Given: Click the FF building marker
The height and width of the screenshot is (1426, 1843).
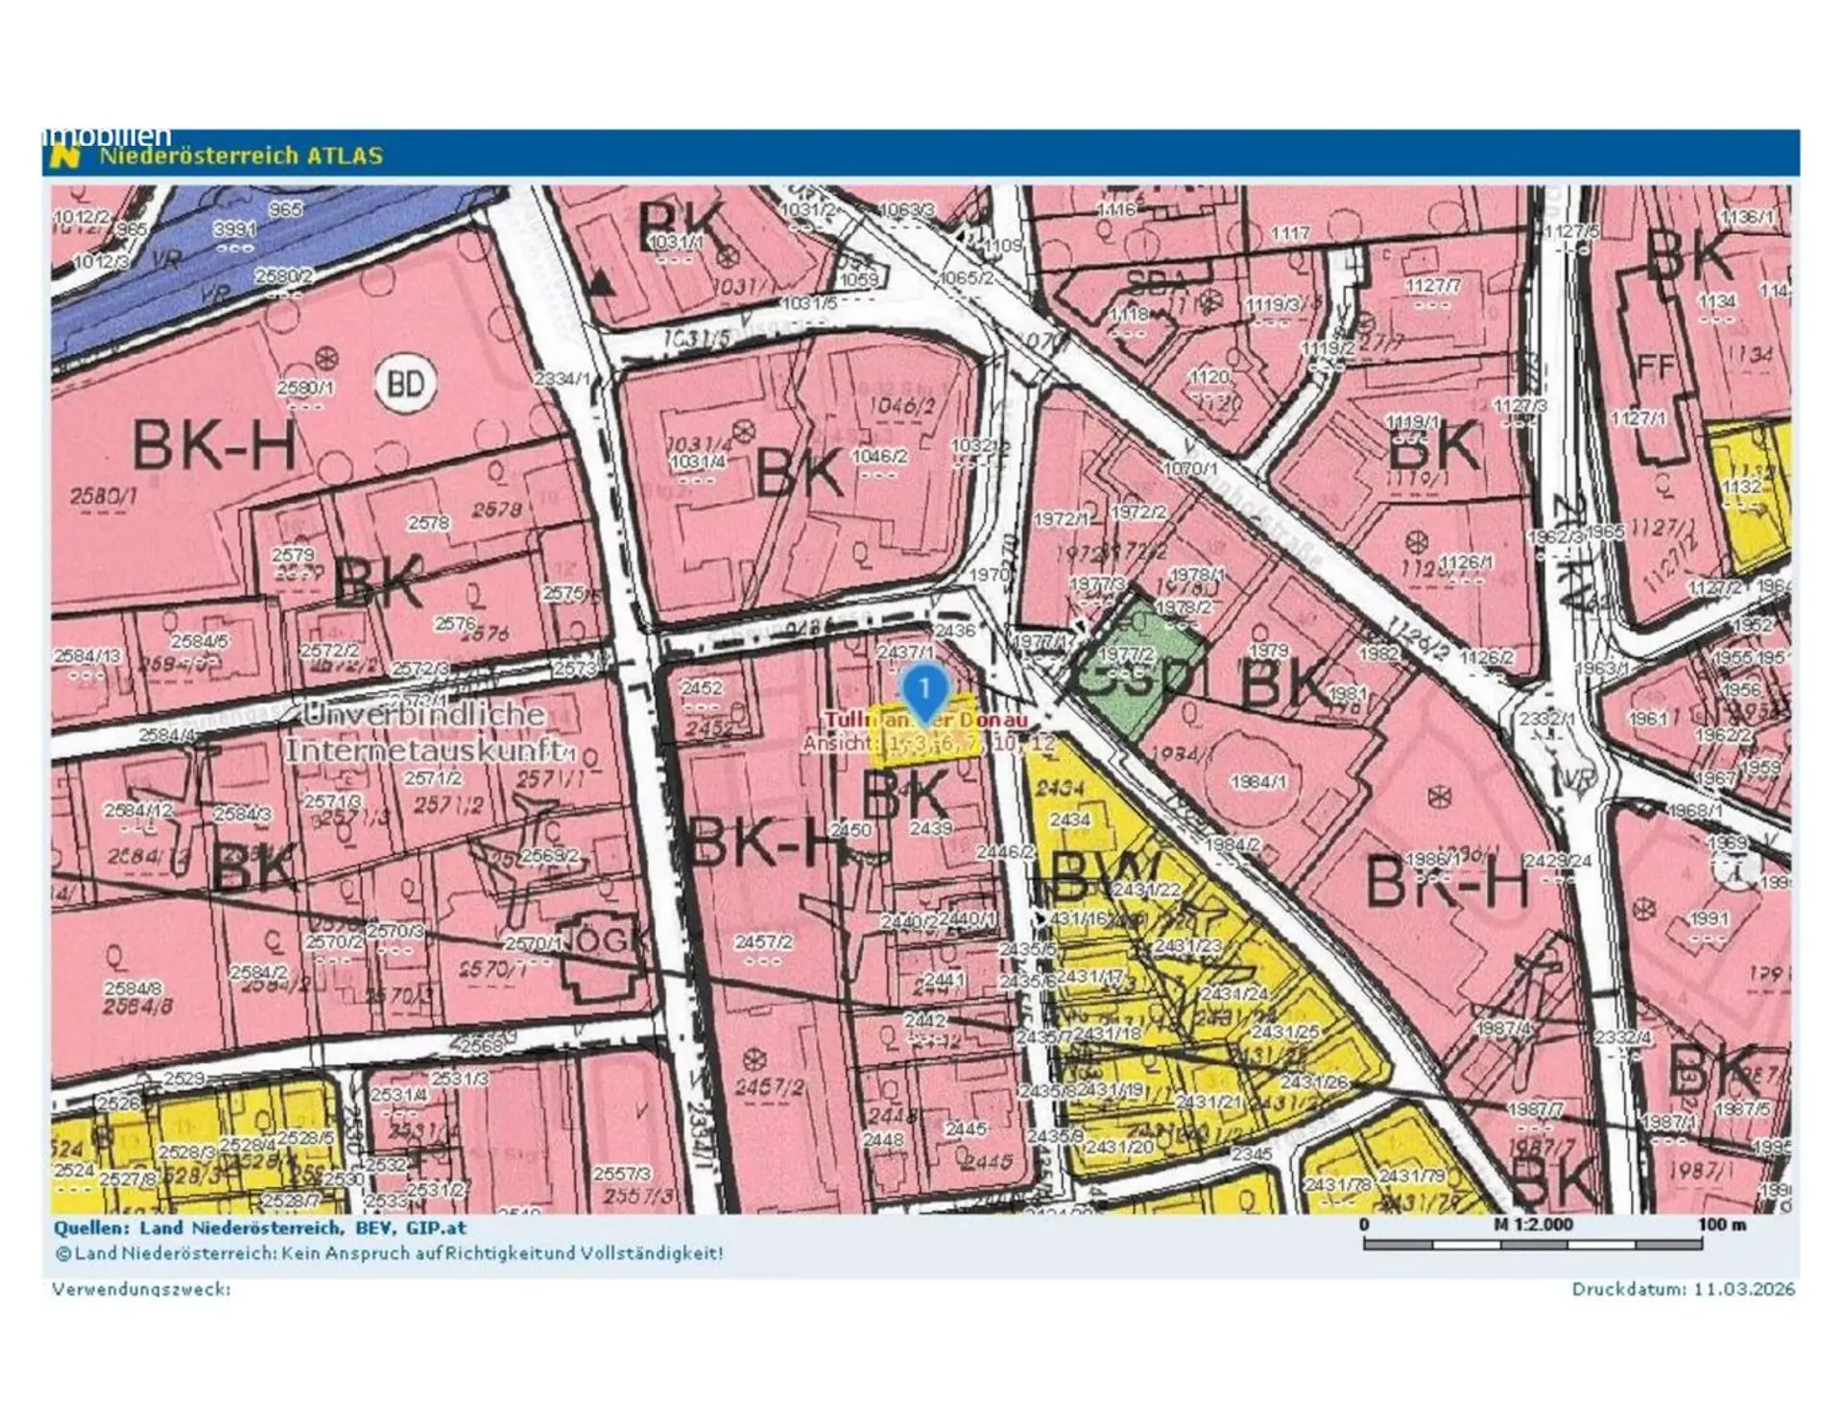Looking at the screenshot, I should [x=1657, y=367].
